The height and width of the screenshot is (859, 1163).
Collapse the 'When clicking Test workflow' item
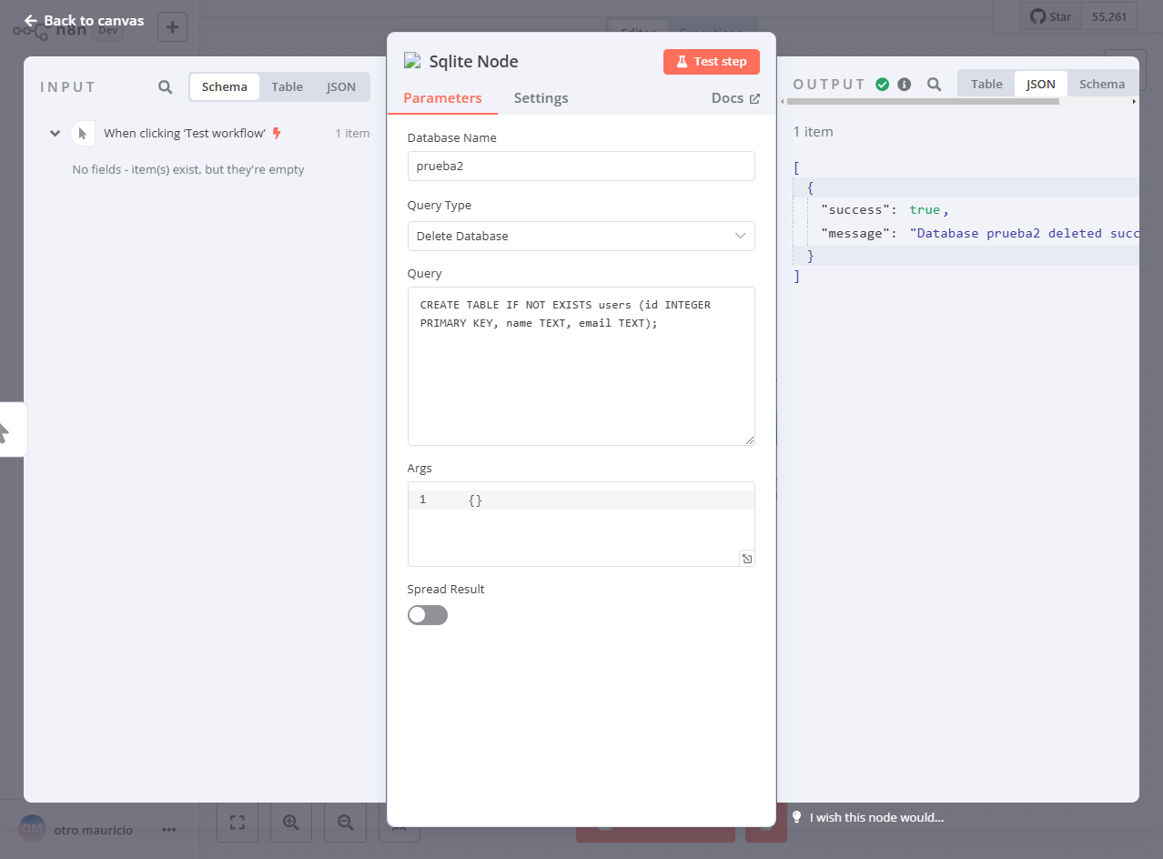[55, 133]
